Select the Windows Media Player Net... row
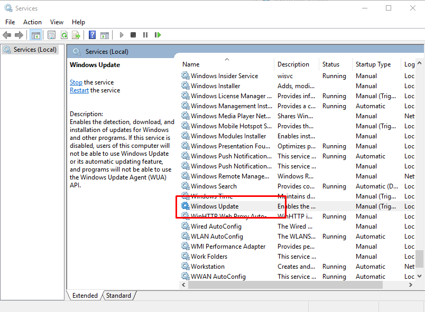Viewport: 425px width, 312px height. point(298,116)
